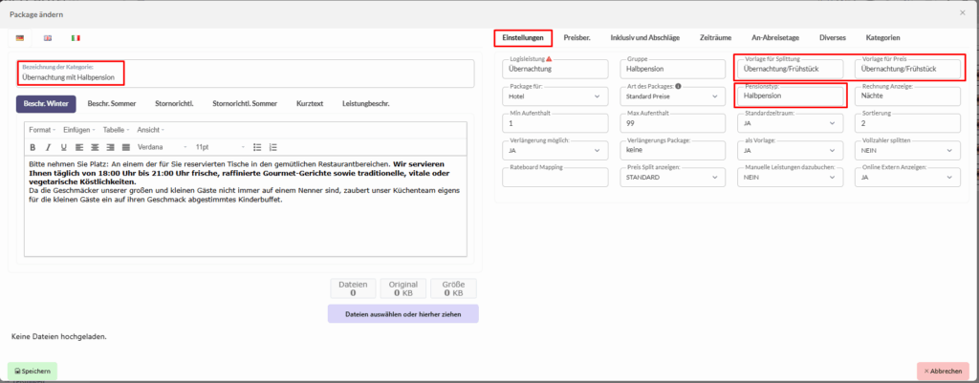979x383 pixels.
Task: Insert a bulleted list
Action: 256,147
